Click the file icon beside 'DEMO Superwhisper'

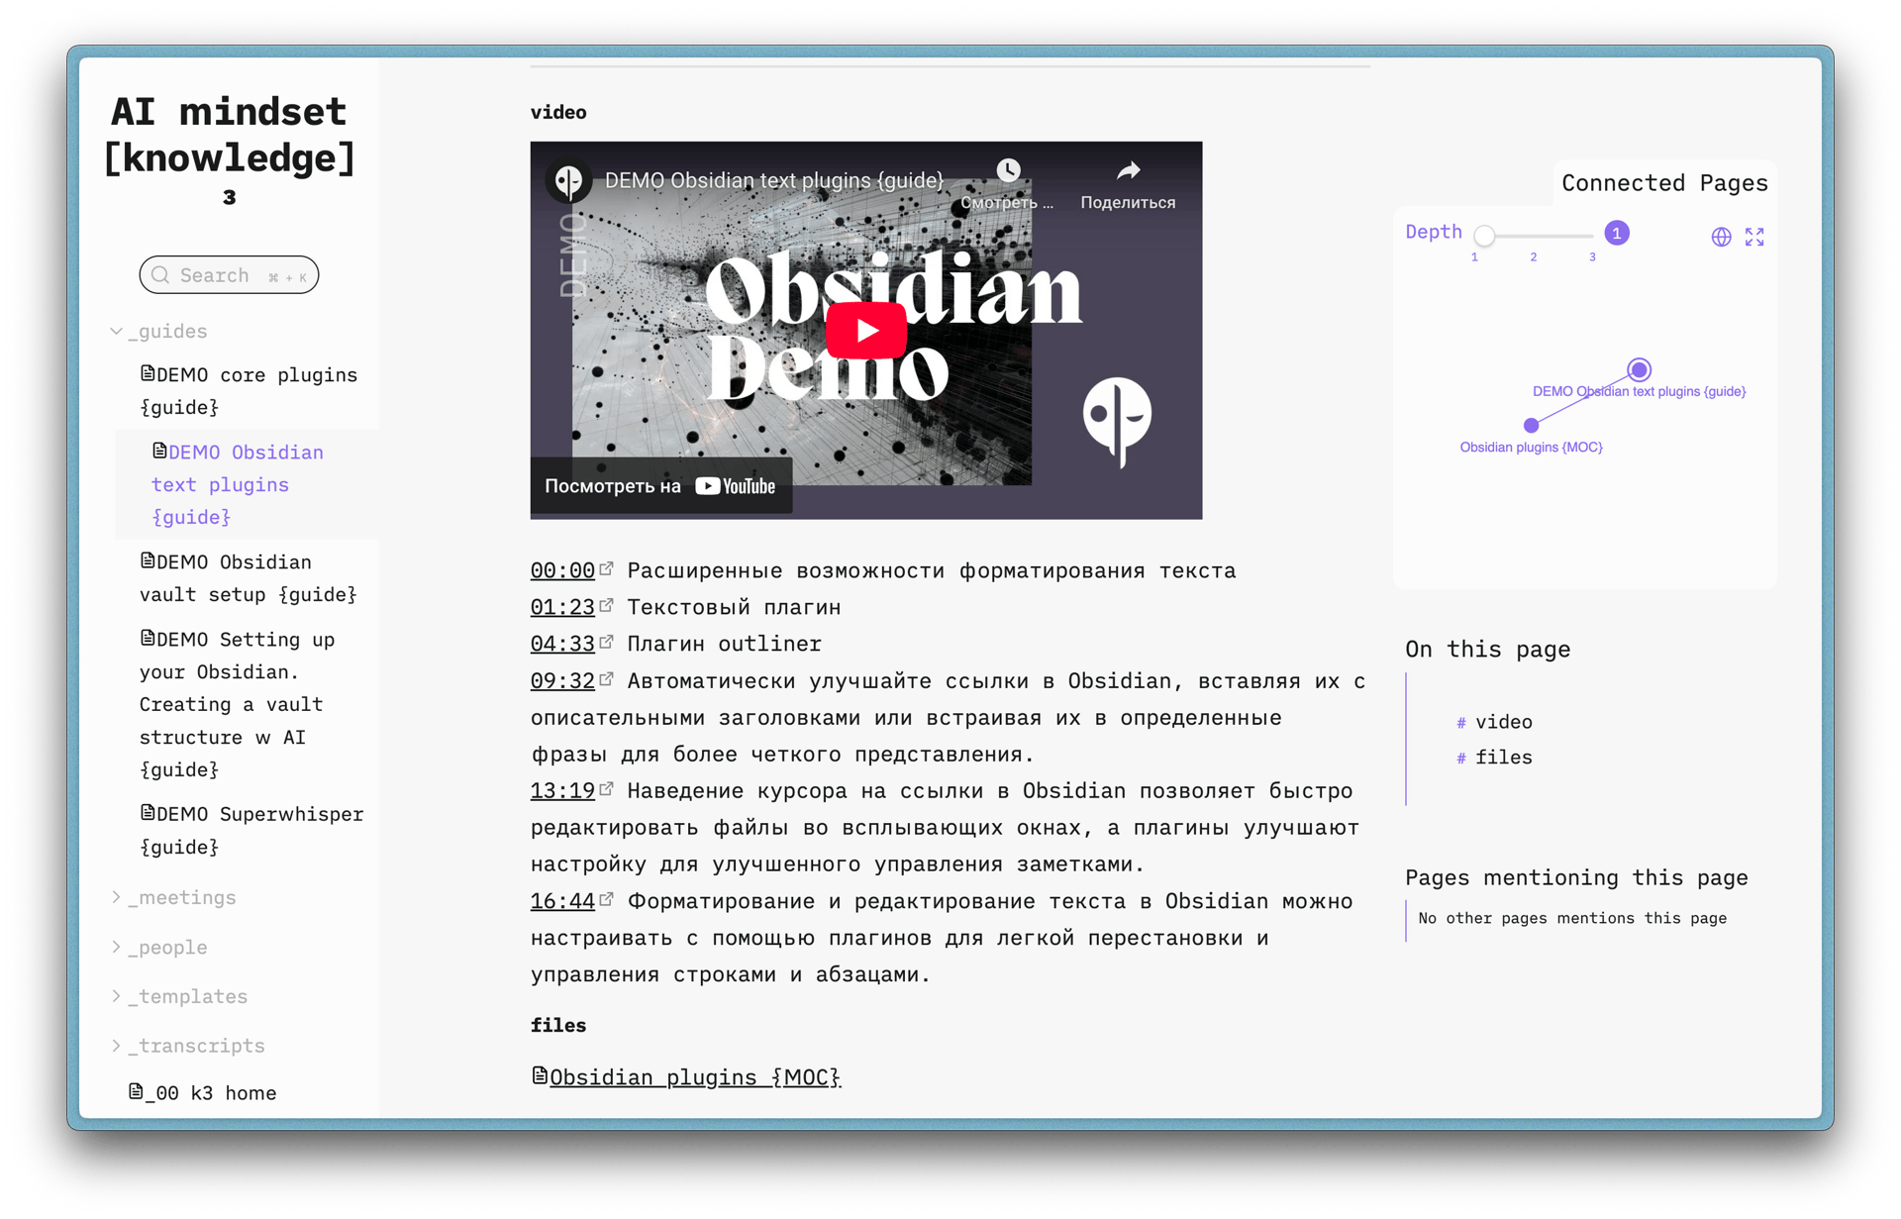[148, 813]
